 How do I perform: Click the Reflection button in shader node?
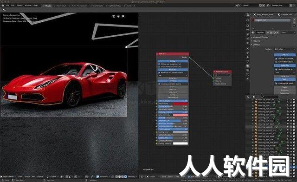point(173,70)
